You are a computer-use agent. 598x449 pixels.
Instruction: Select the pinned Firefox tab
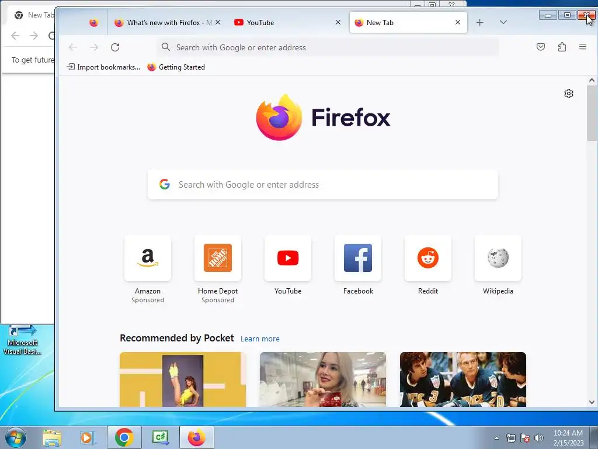point(94,23)
